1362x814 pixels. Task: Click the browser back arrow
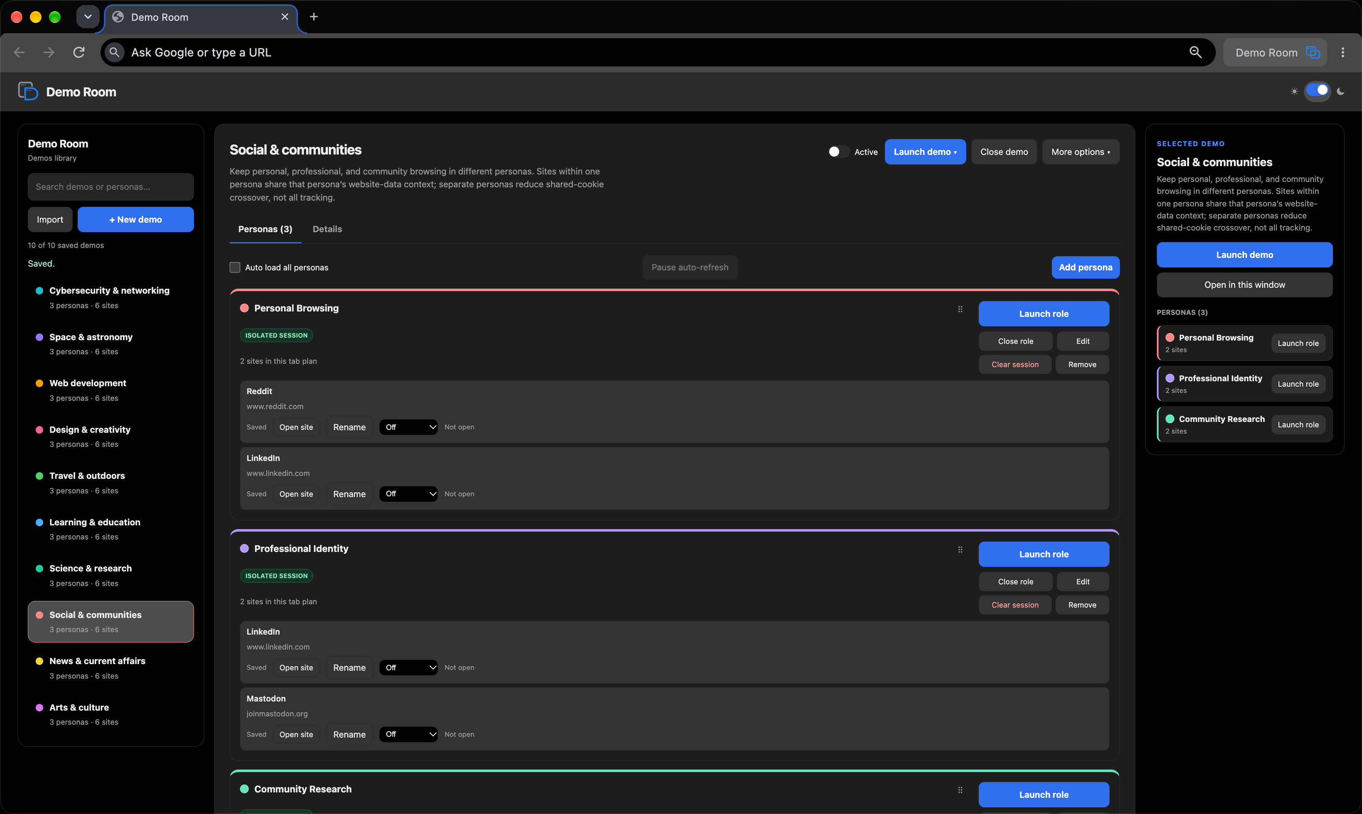click(x=19, y=52)
